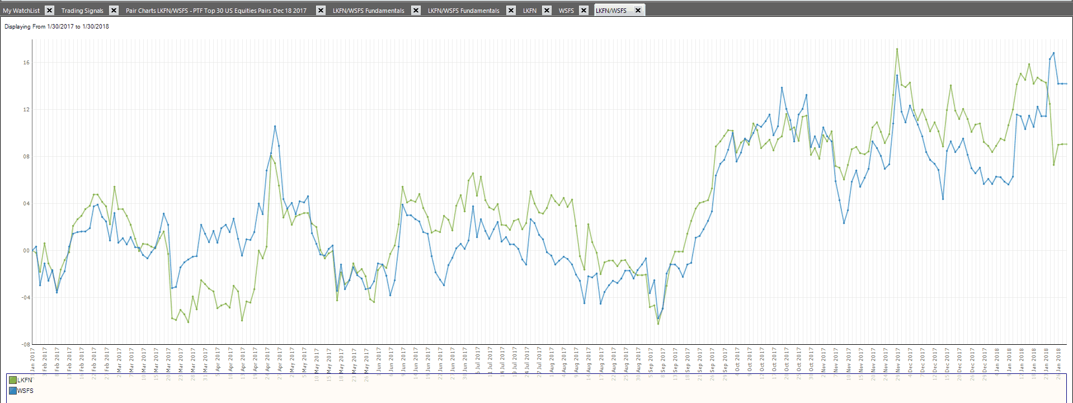Image resolution: width=1073 pixels, height=403 pixels.
Task: Switch to the standalone LKFN tab
Action: [x=529, y=11]
